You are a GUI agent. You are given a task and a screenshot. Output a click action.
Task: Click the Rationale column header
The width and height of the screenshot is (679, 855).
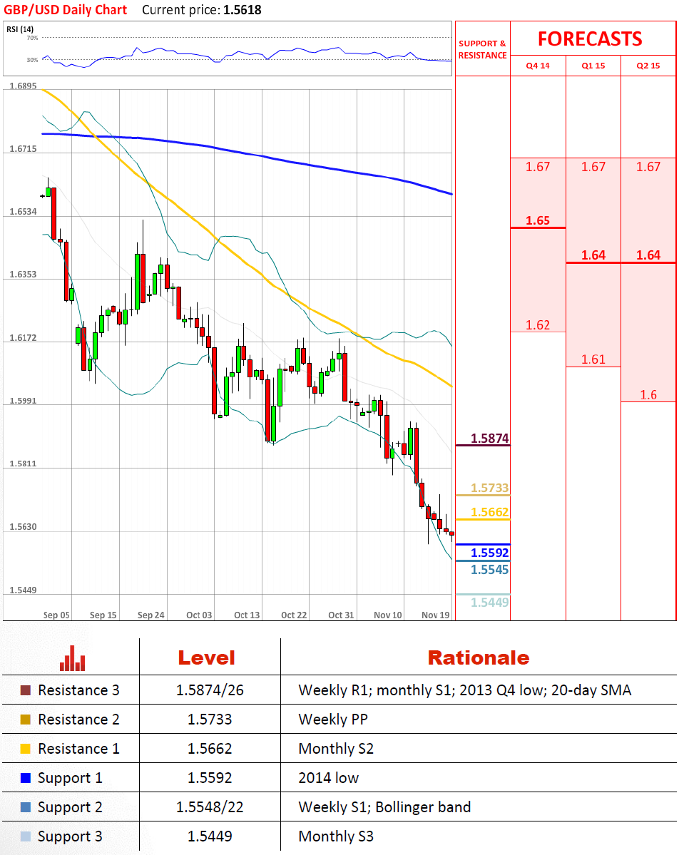479,658
